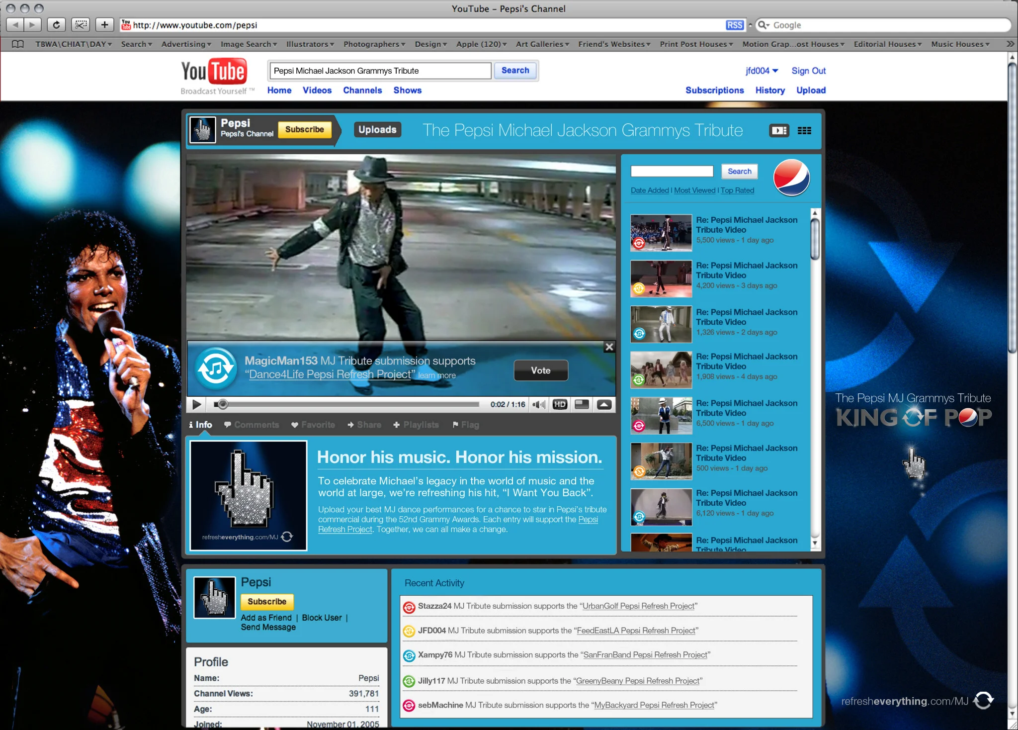Click the YouTube logo
Image resolution: width=1018 pixels, height=730 pixels.
tap(213, 72)
